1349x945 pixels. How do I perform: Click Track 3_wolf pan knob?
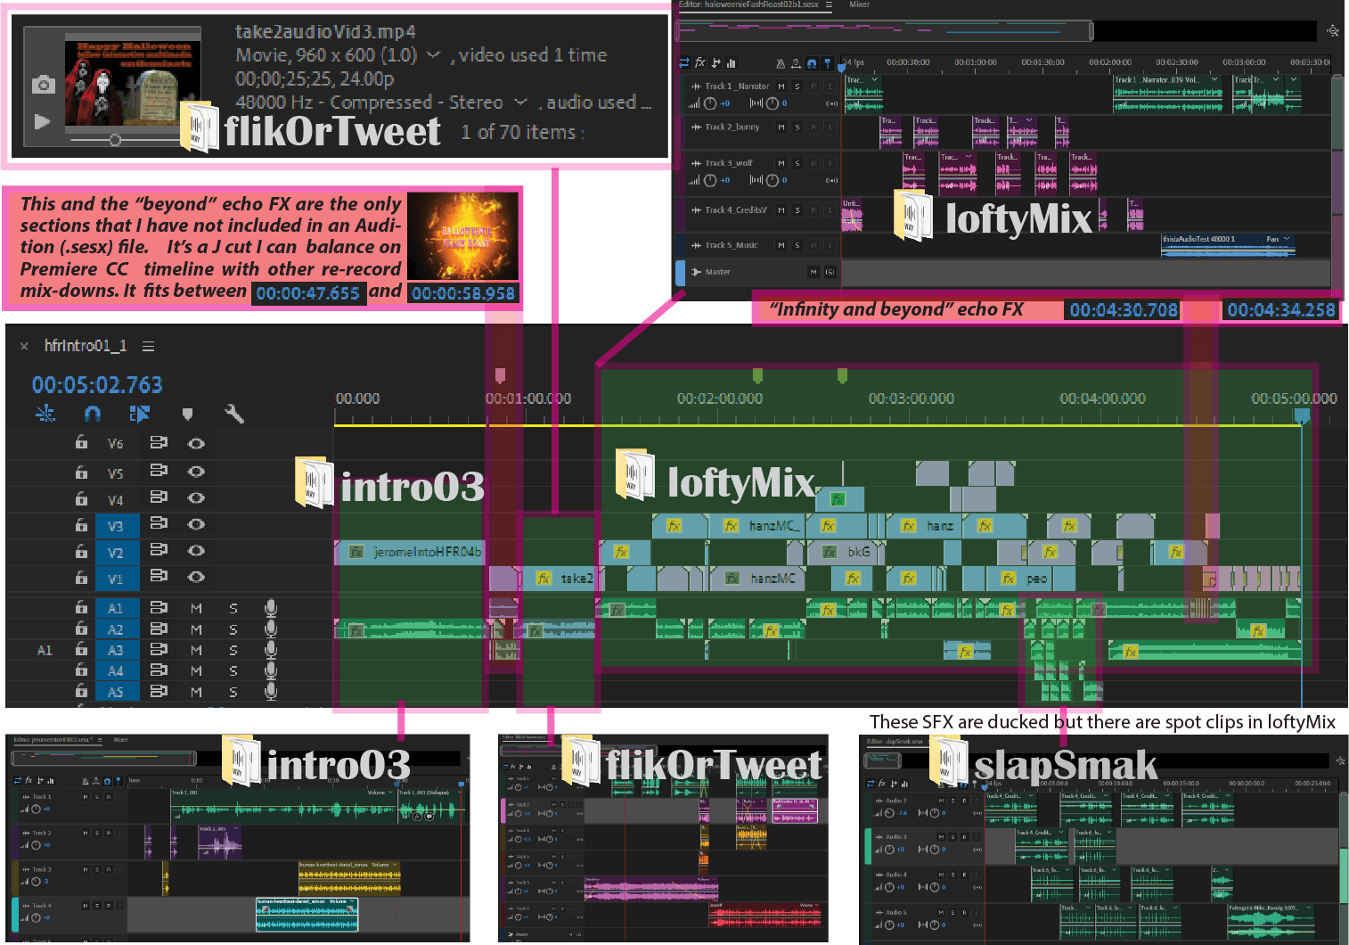pyautogui.click(x=772, y=180)
